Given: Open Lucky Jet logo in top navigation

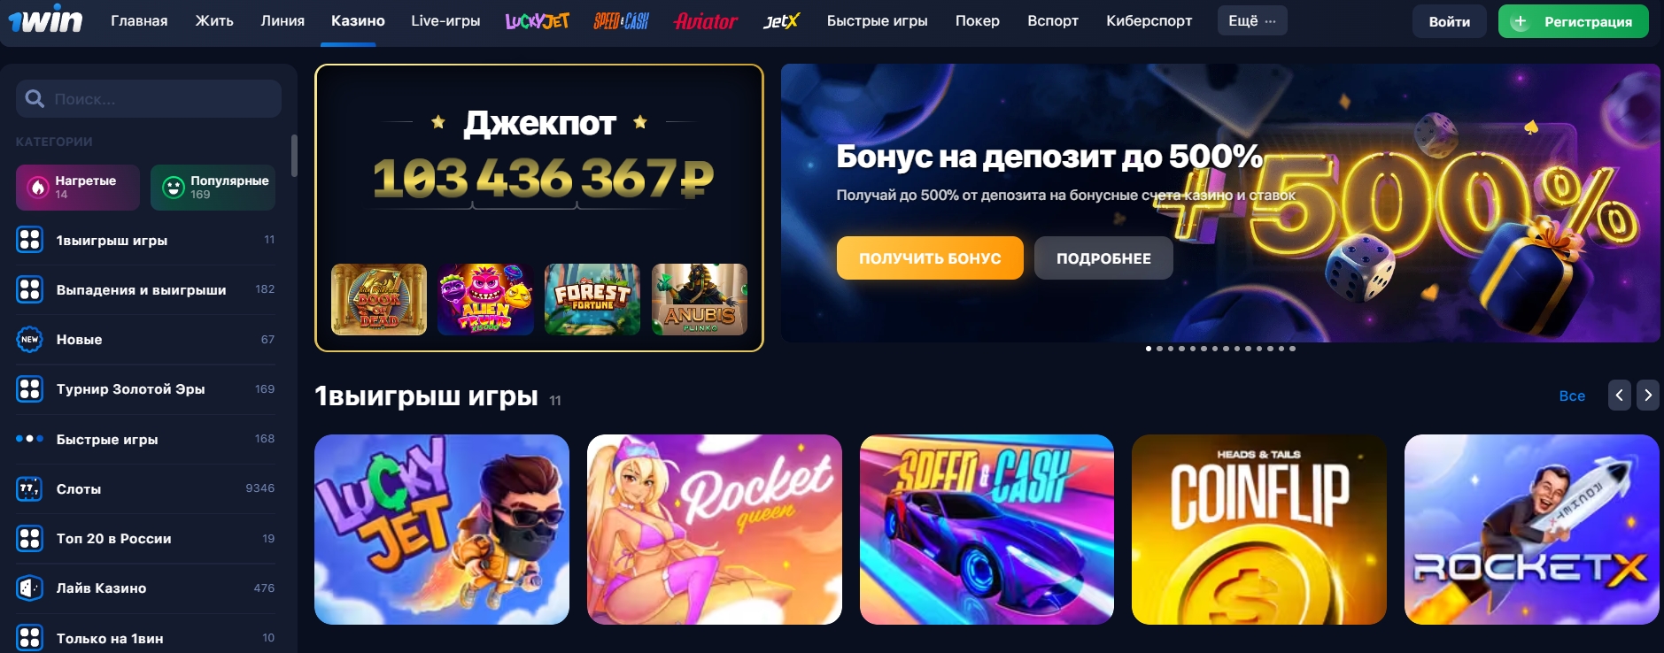Looking at the screenshot, I should tap(538, 21).
